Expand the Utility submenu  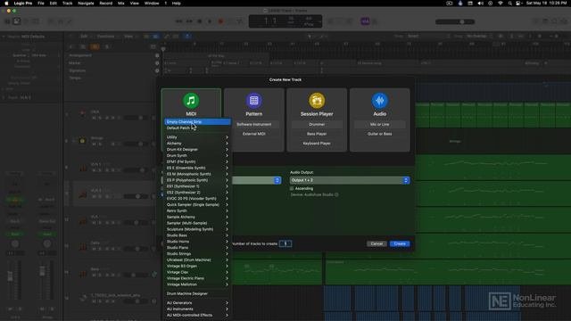pos(197,137)
